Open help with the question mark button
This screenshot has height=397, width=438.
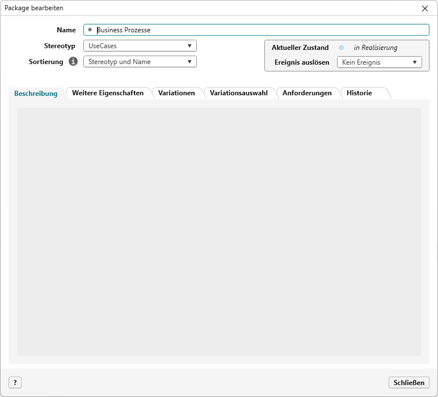pos(15,382)
